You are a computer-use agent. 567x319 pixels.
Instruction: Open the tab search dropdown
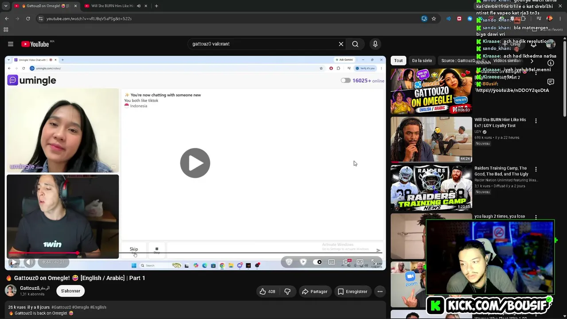coord(5,6)
